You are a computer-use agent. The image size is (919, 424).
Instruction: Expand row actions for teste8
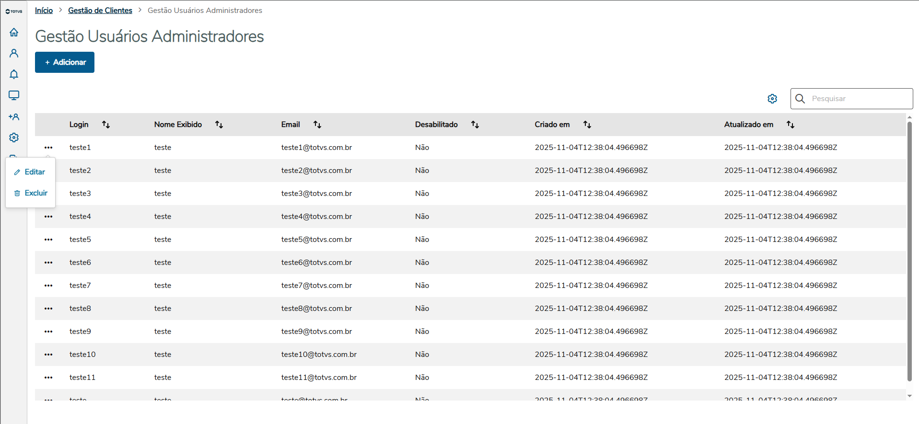tap(48, 309)
